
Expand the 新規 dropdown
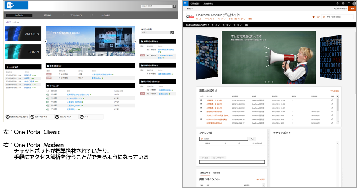point(190,8)
